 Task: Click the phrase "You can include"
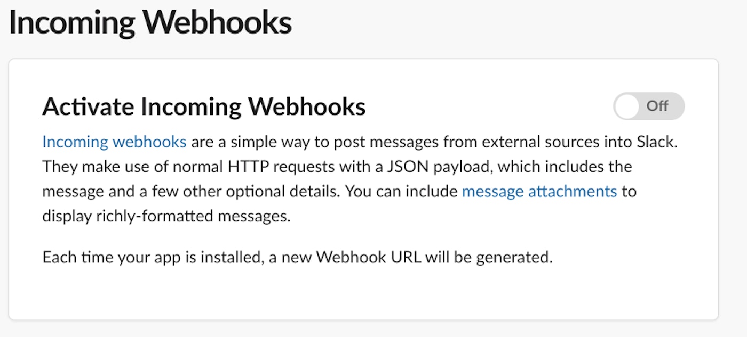point(401,191)
